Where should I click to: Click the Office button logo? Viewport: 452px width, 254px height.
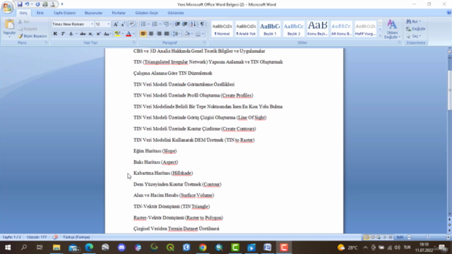tap(7, 7)
